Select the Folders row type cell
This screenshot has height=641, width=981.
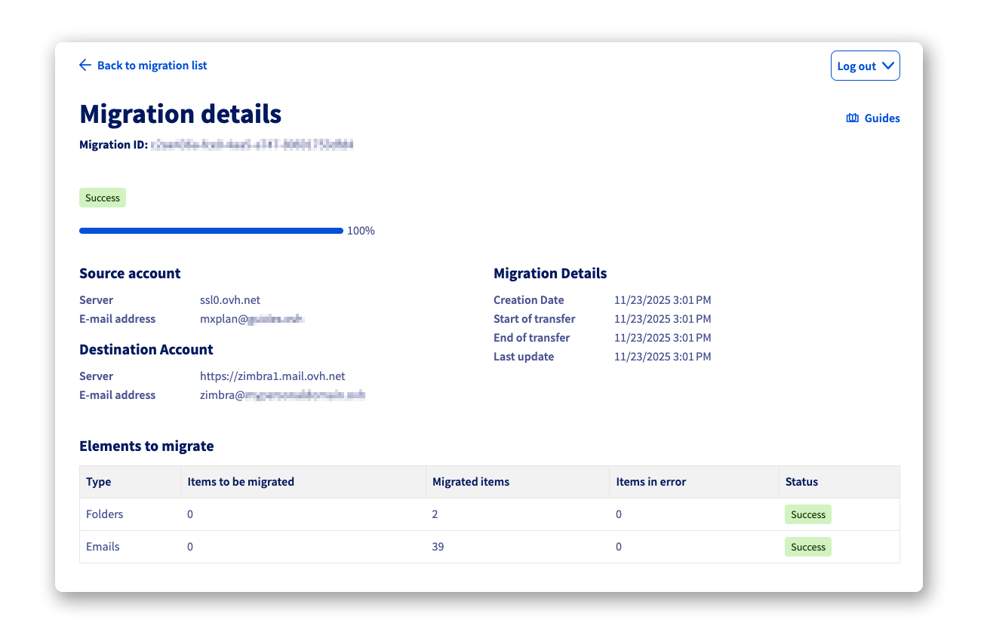tap(105, 514)
